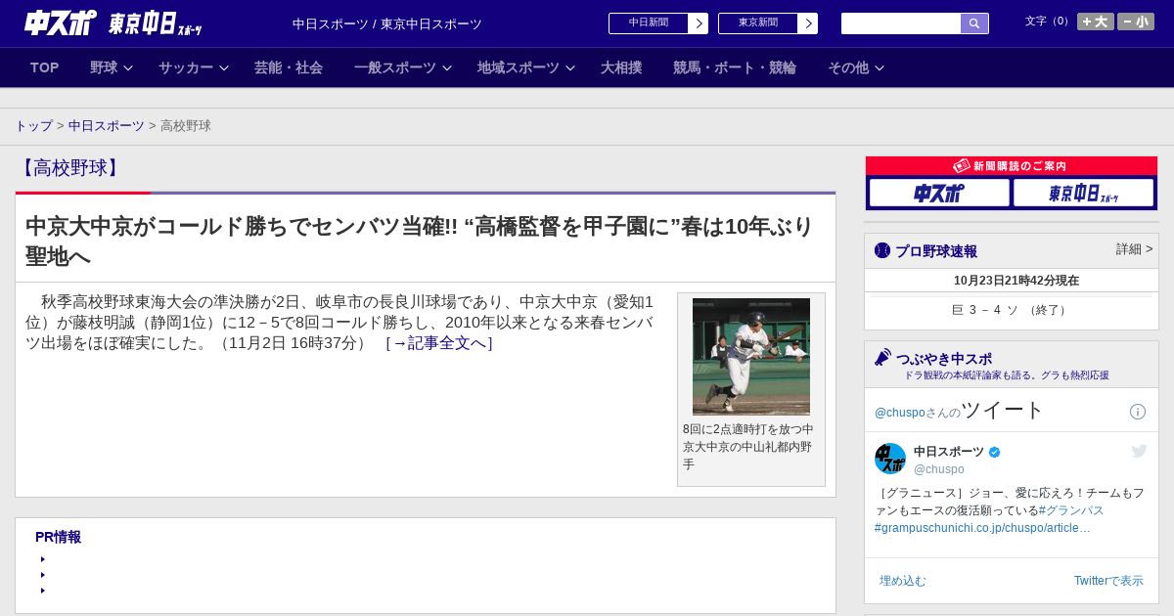Screen dimensions: 1174x616
Task: Click 埋め込む link
Action: point(902,581)
